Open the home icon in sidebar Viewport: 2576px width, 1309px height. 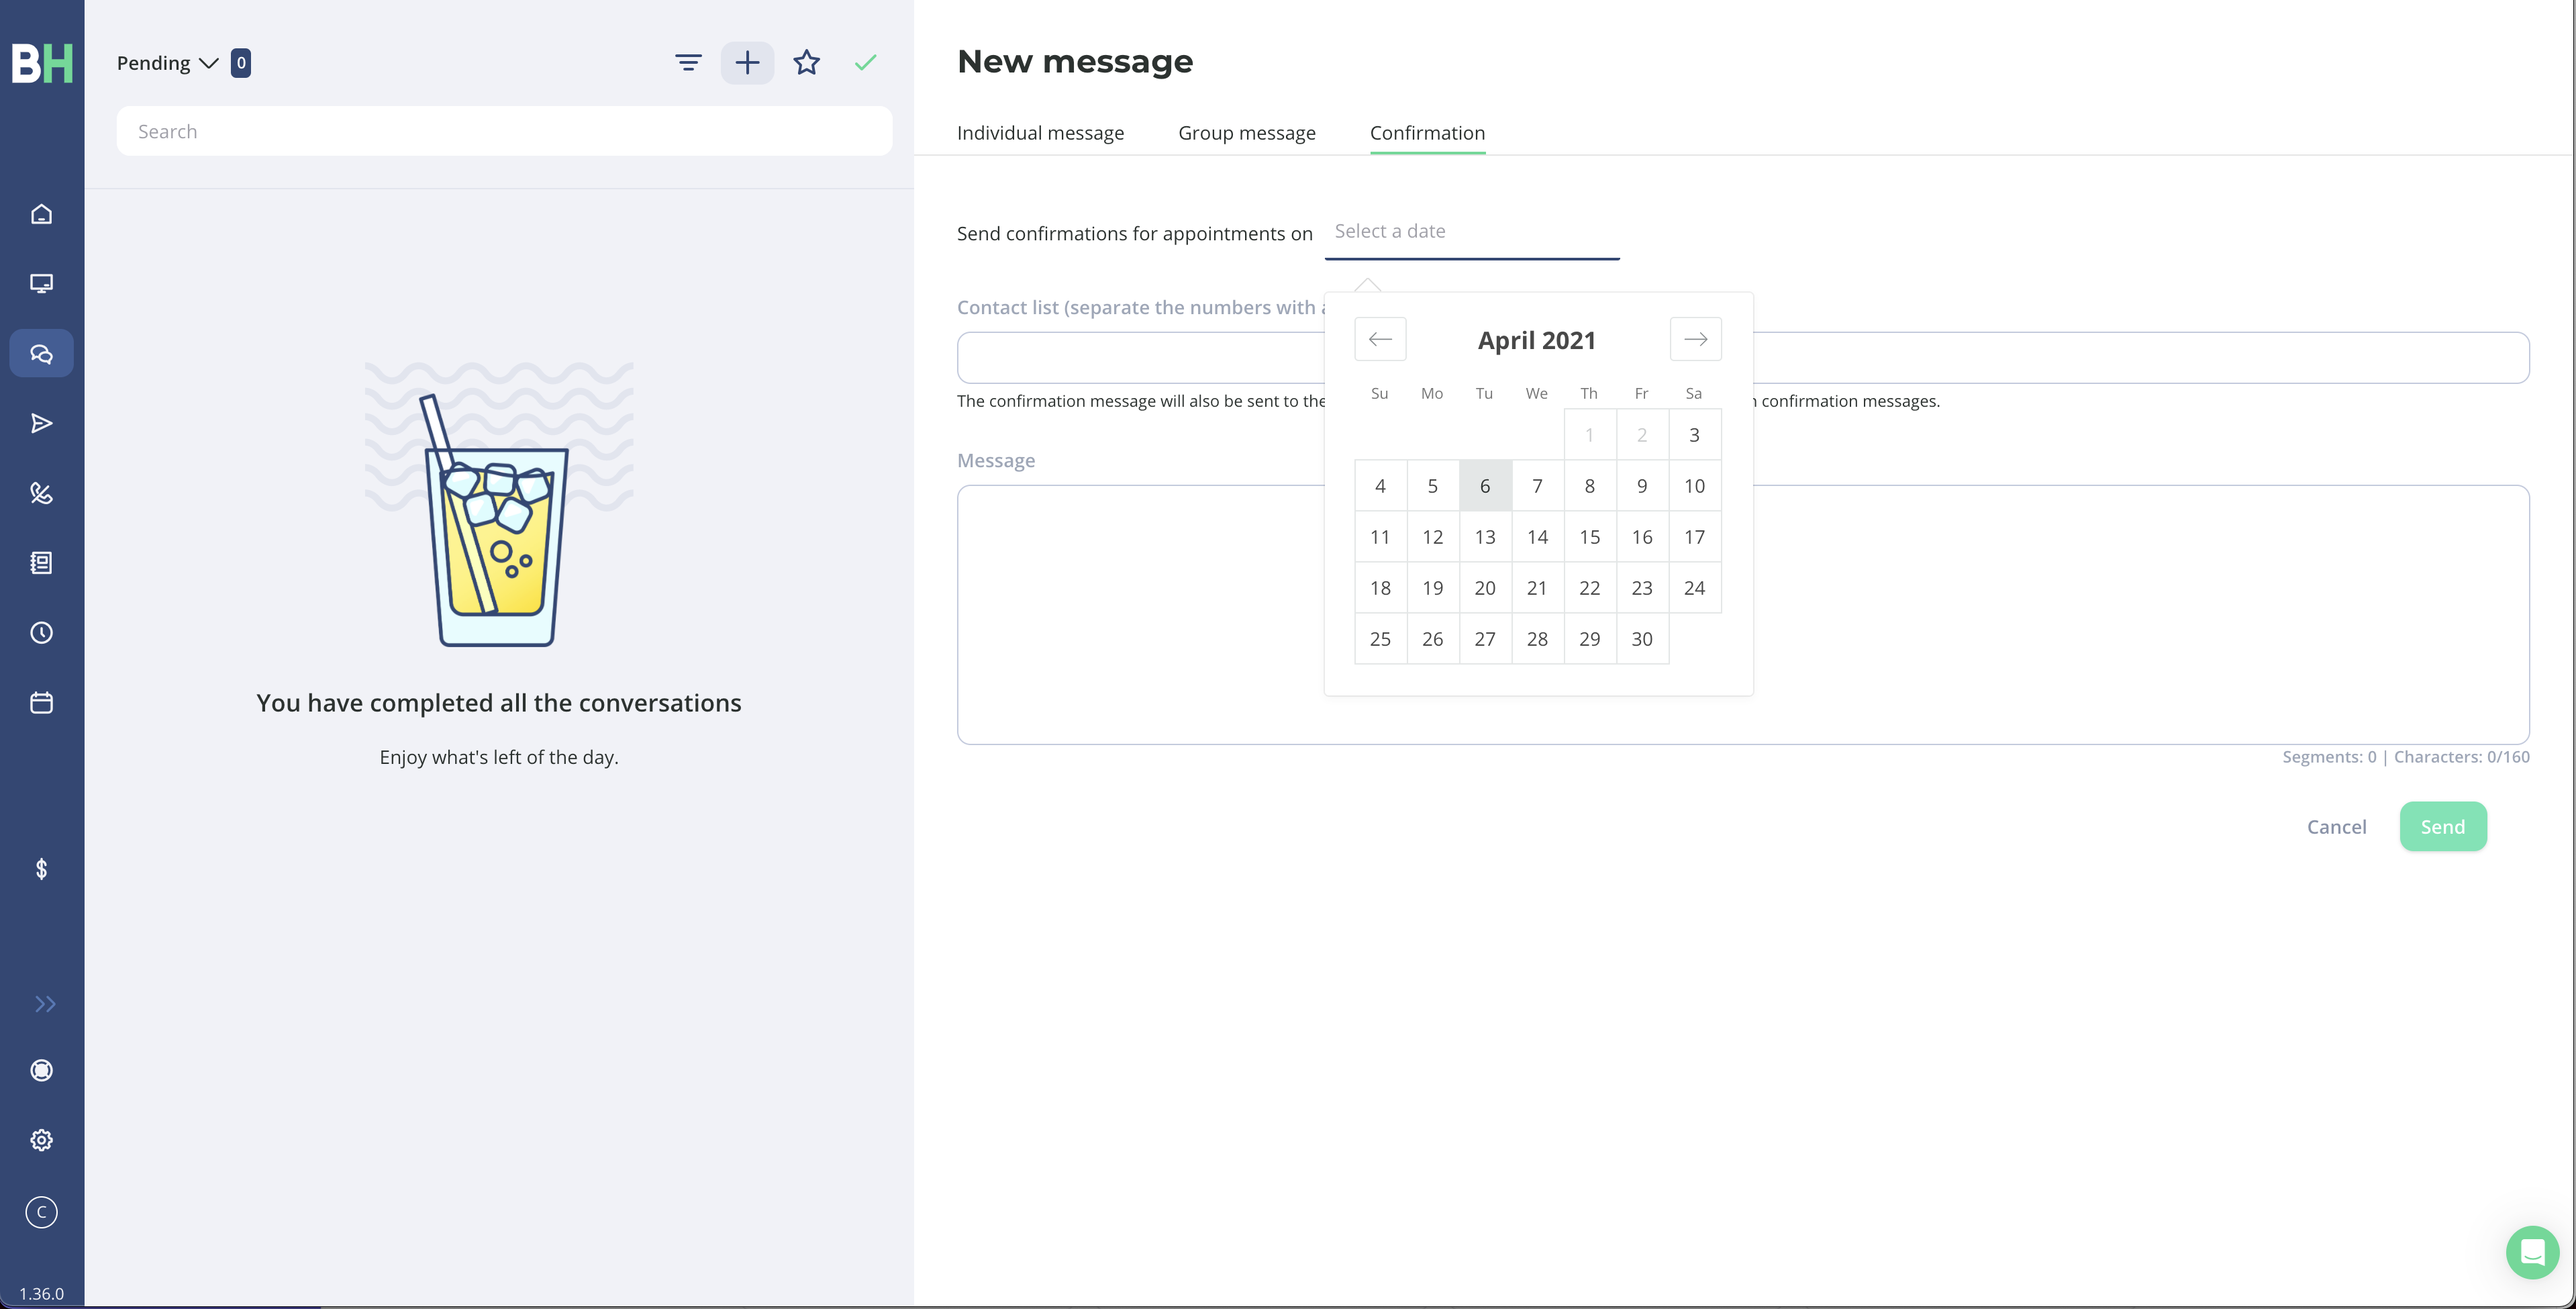41,214
